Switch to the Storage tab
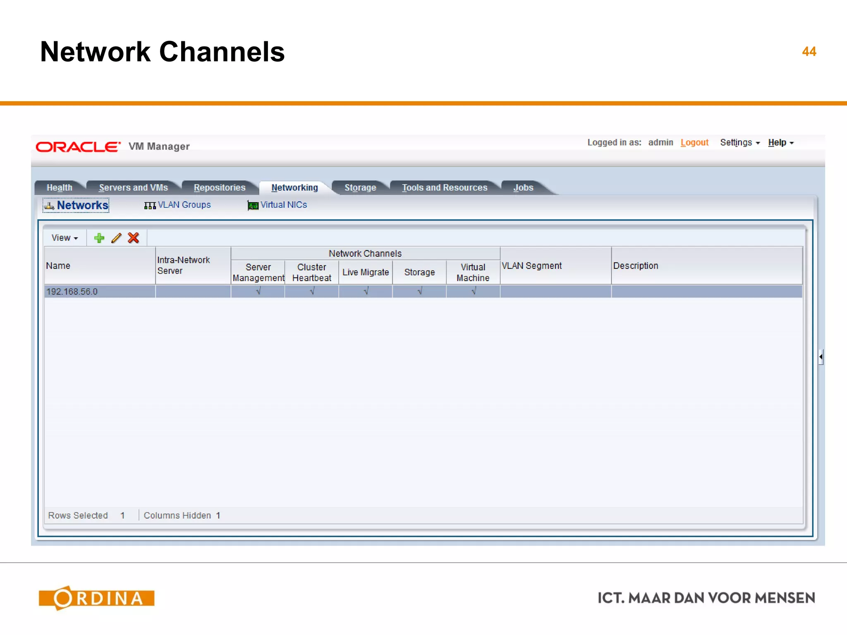The image size is (847, 635). [360, 188]
